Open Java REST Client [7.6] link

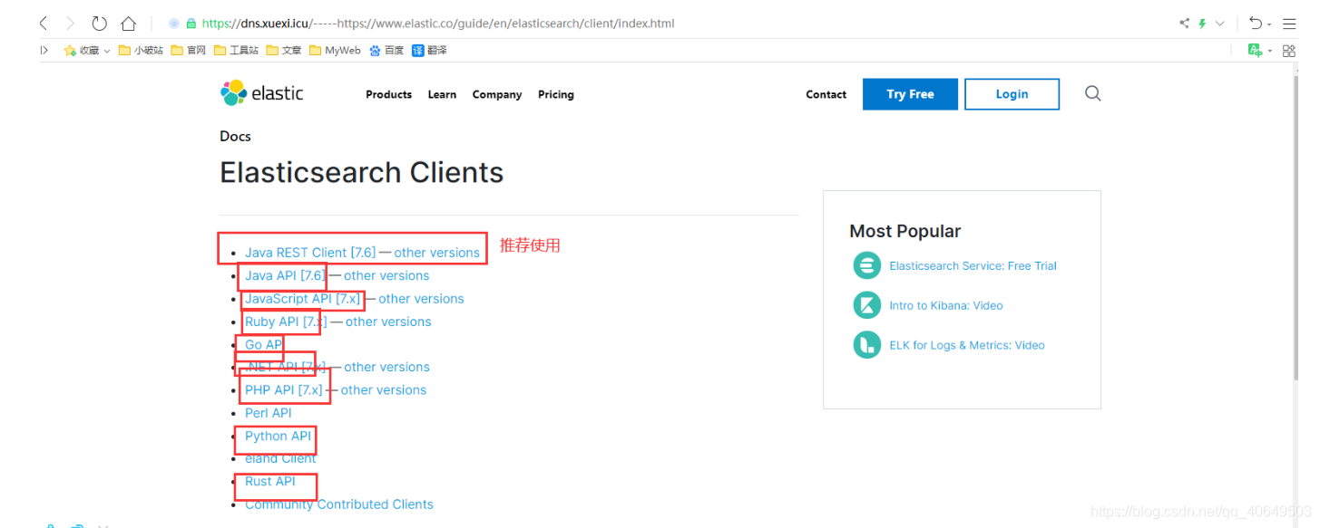pos(310,253)
